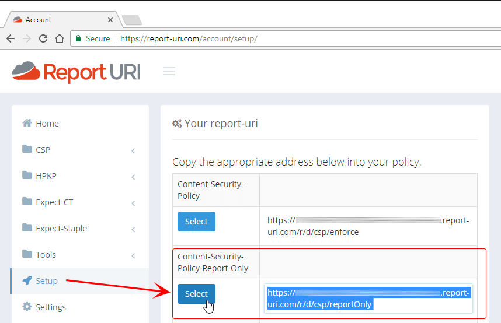Click the Setup rocket icon
The width and height of the screenshot is (501, 323).
[27, 280]
